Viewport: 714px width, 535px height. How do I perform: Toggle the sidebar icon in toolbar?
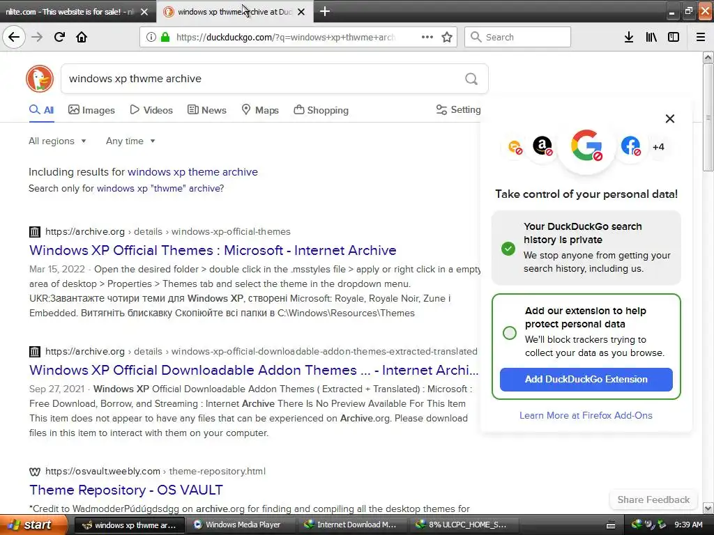(x=674, y=37)
